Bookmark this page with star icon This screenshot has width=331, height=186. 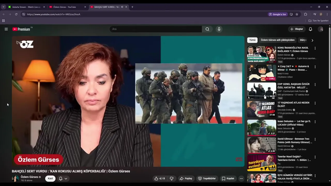tap(297, 14)
